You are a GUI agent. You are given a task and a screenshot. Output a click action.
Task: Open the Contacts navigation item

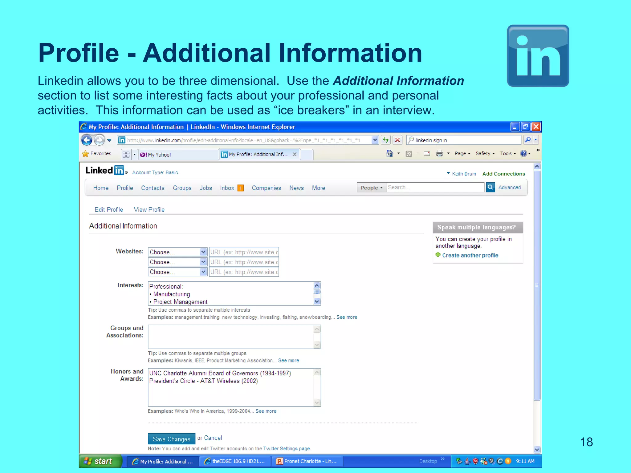tap(153, 188)
